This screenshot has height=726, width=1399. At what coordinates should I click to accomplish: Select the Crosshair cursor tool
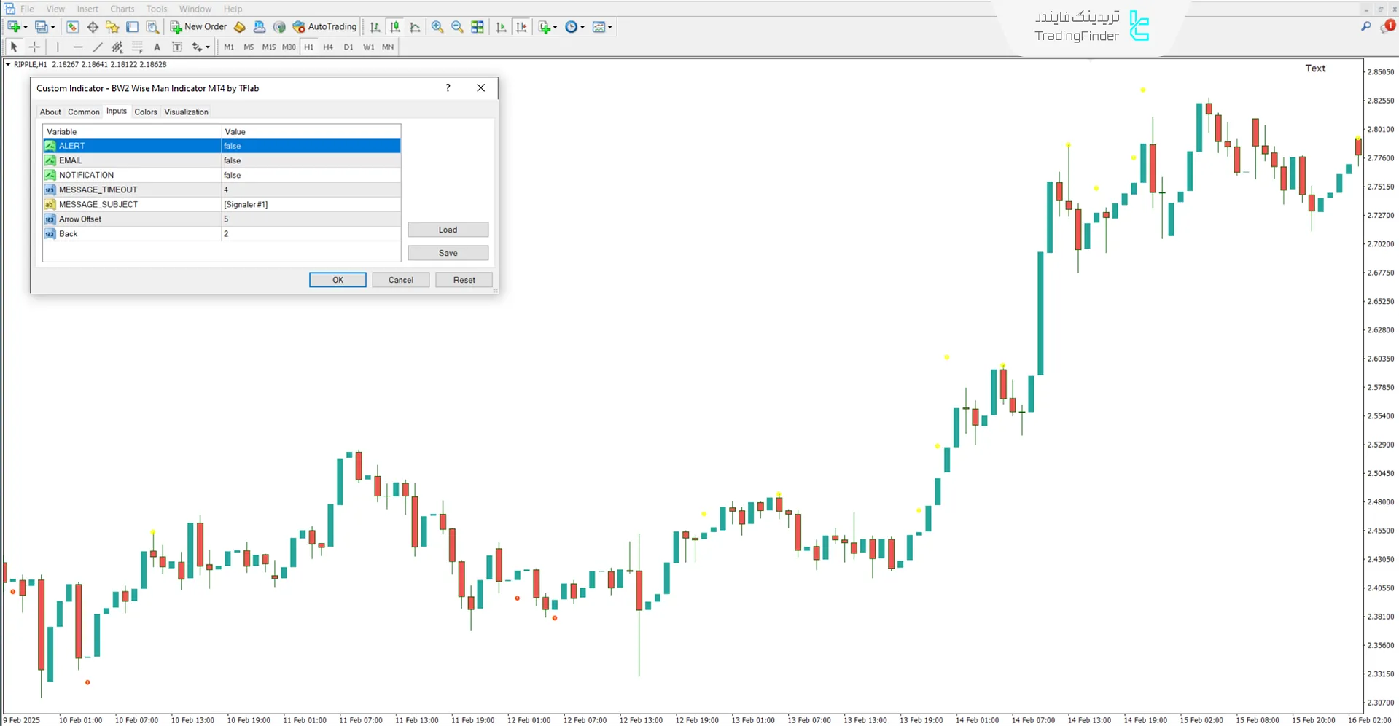point(34,47)
